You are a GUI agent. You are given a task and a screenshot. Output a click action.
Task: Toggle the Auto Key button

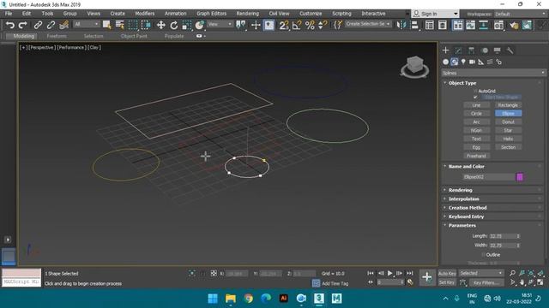(447, 273)
